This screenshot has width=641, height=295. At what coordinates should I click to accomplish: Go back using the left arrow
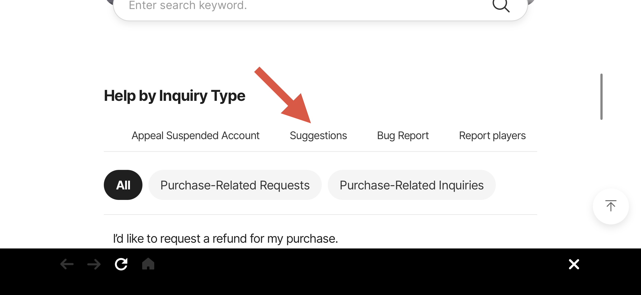click(67, 264)
